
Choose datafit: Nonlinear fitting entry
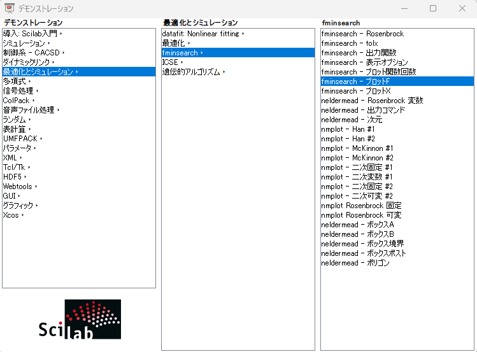point(203,34)
